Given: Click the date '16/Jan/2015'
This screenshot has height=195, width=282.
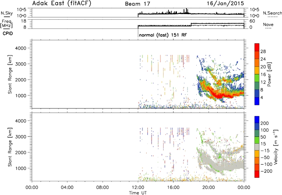Looking at the screenshot, I should coord(225,4).
